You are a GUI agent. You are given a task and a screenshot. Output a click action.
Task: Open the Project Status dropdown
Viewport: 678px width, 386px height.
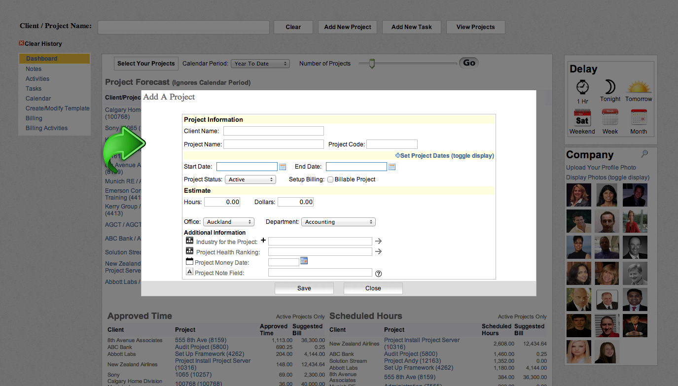point(250,179)
